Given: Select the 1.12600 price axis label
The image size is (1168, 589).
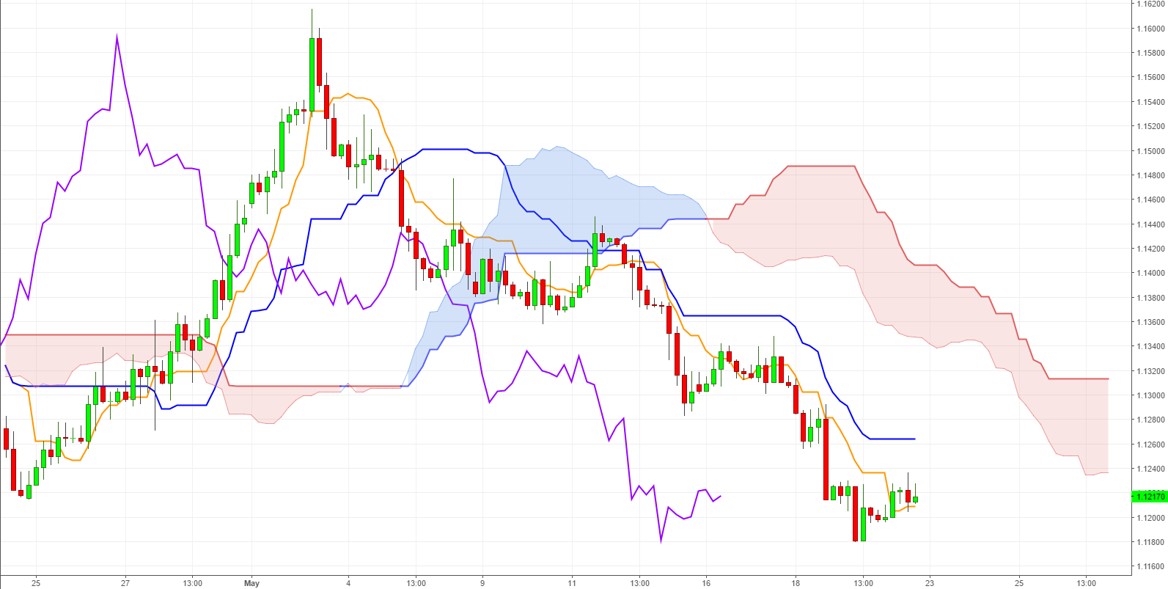Looking at the screenshot, I should [1150, 445].
